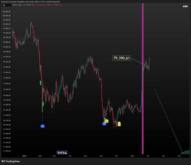Click the 6080 text in the corner

point(185,6)
